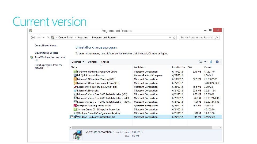Select HP Quick Launch Buttons entry
Viewport: 257px width, 144px height.
click(91, 75)
